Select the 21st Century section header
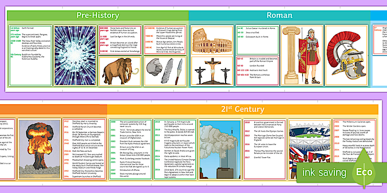Image resolution: width=387 pixels, height=193 pixels. (242, 109)
